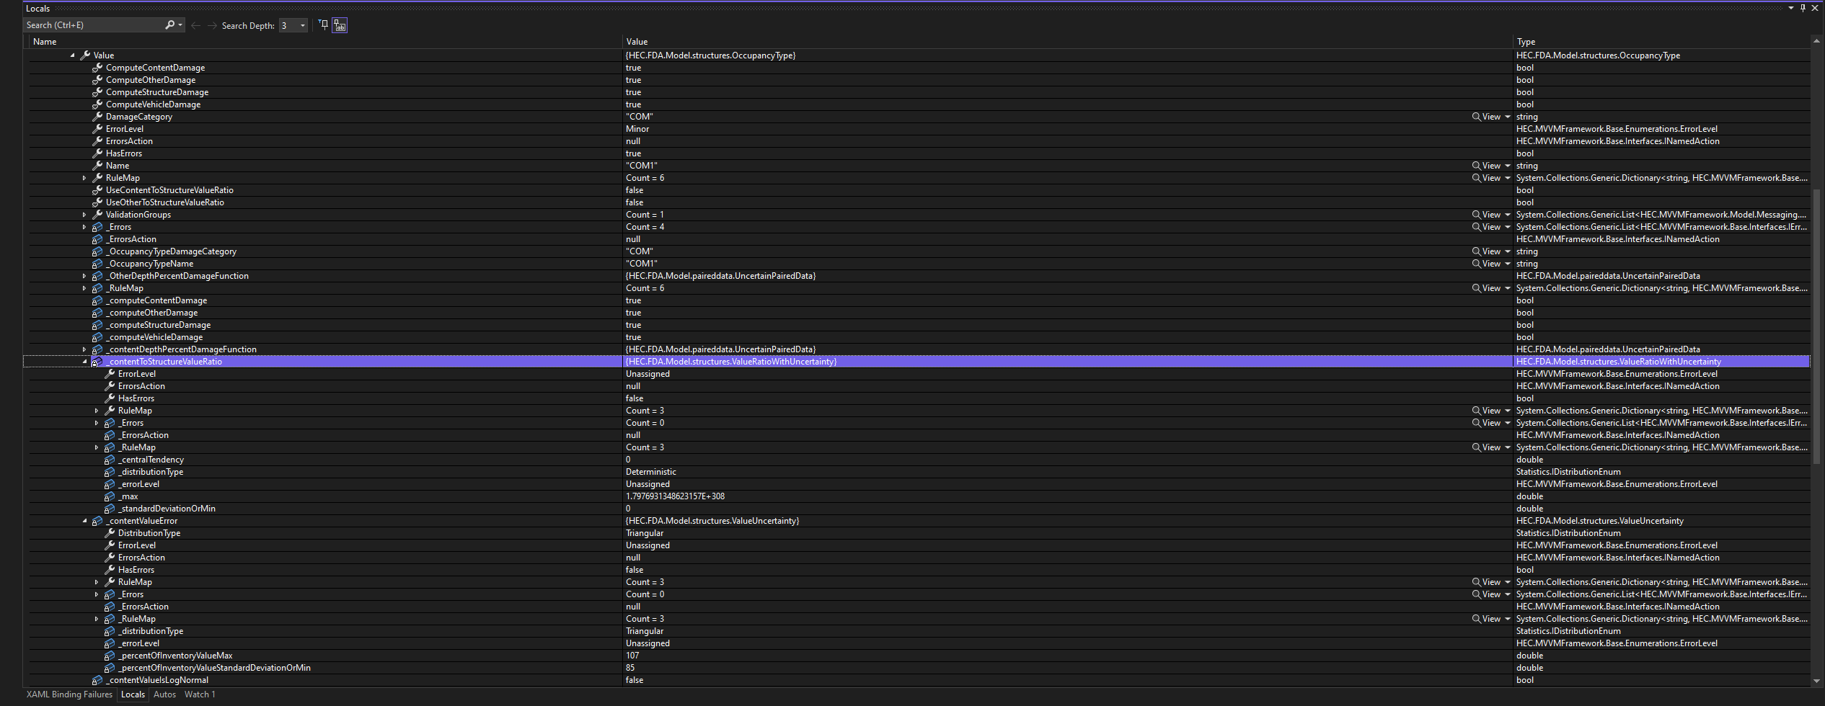Click the View magnifier icon beside _Errors row

point(1477,226)
